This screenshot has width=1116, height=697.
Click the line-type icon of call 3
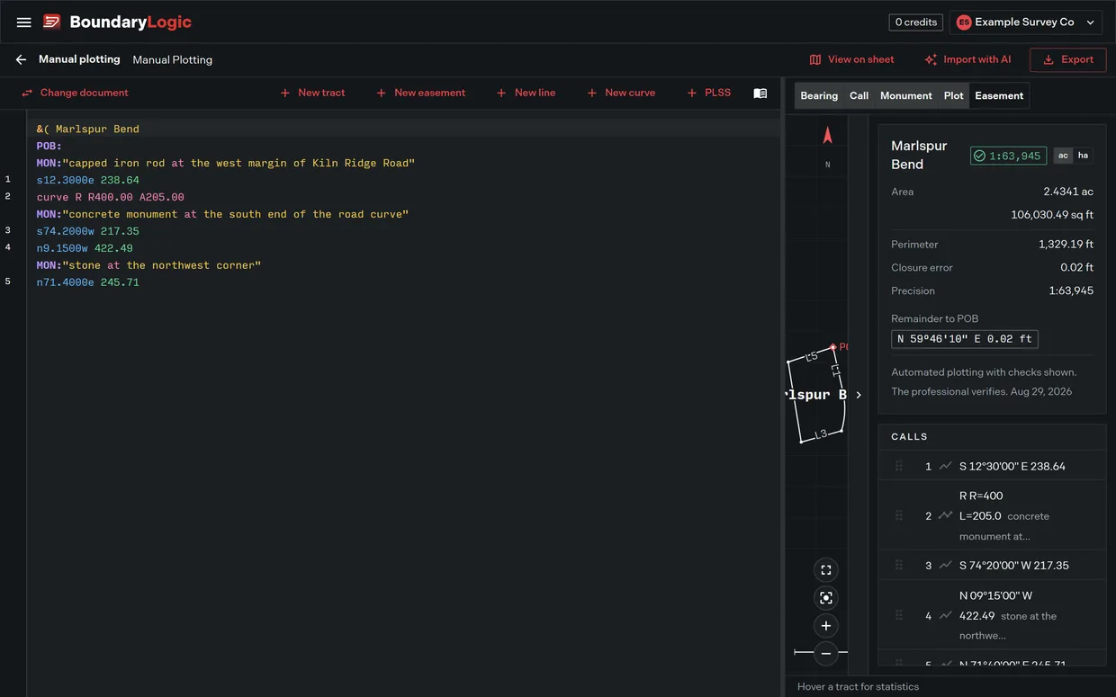945,565
